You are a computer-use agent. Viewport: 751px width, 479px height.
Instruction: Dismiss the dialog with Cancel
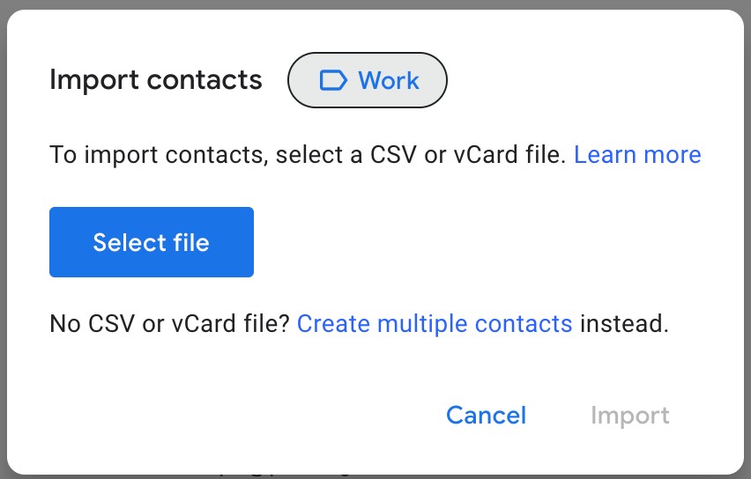point(487,416)
